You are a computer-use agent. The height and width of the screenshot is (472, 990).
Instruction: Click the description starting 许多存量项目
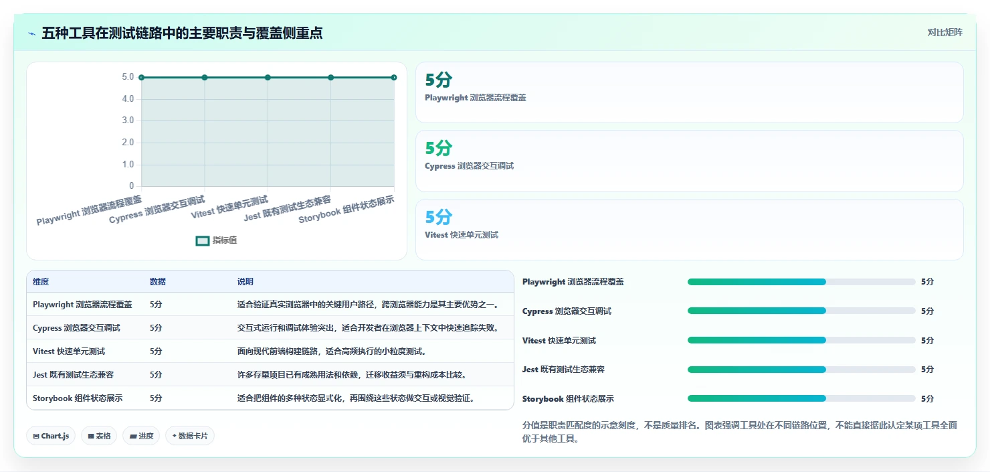(352, 375)
